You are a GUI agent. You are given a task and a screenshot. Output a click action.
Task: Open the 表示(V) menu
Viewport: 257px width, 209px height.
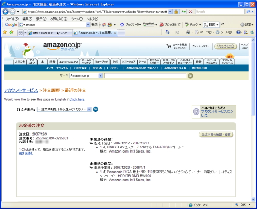(41, 19)
